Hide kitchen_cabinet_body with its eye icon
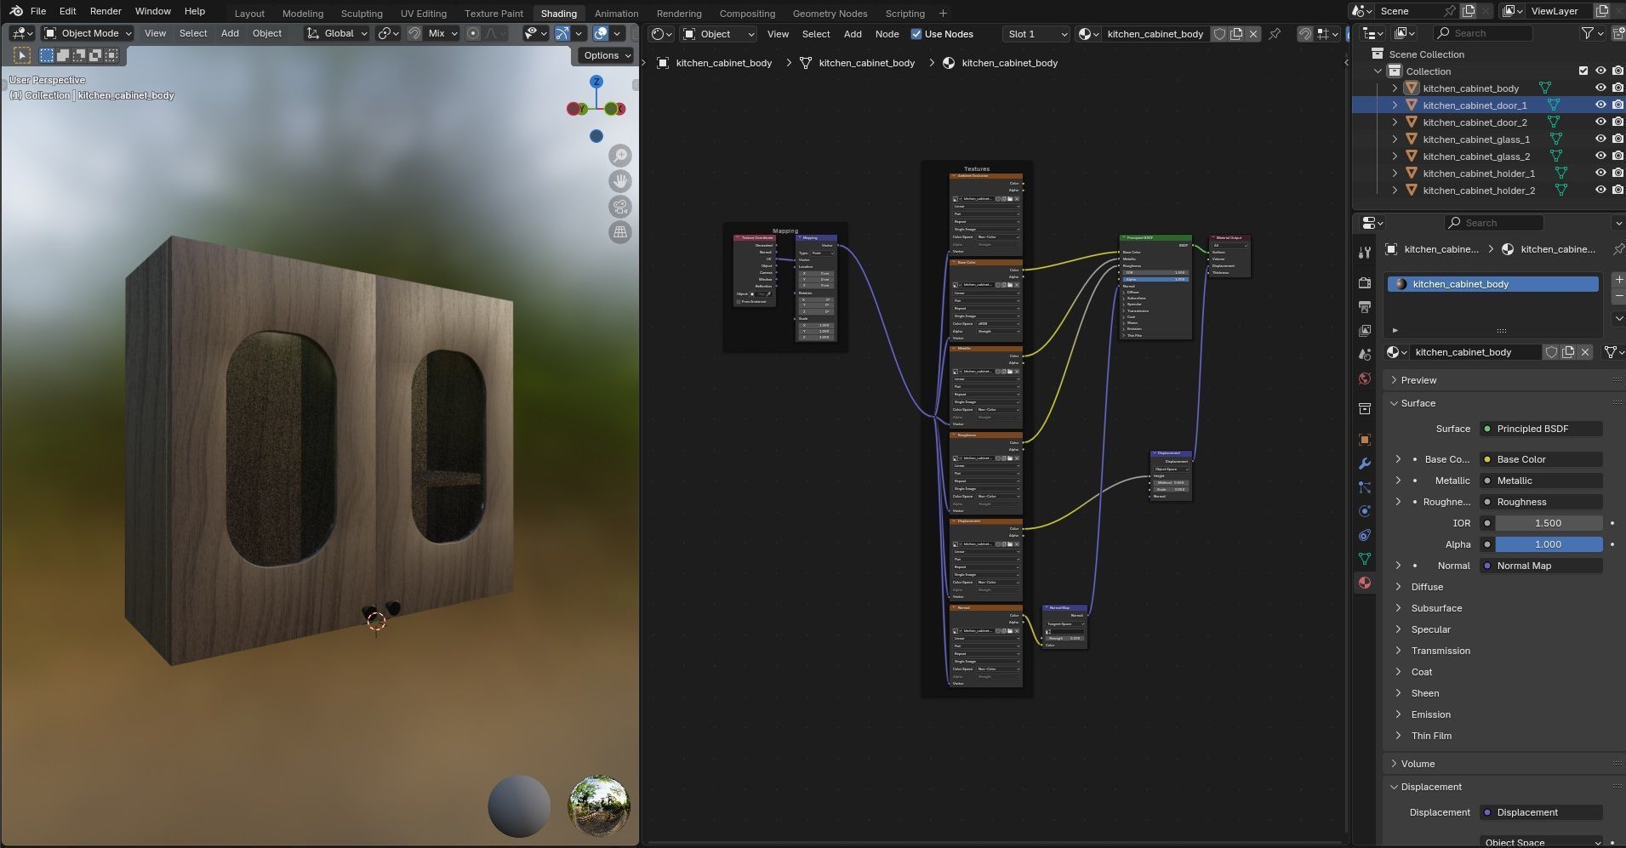 pyautogui.click(x=1600, y=88)
